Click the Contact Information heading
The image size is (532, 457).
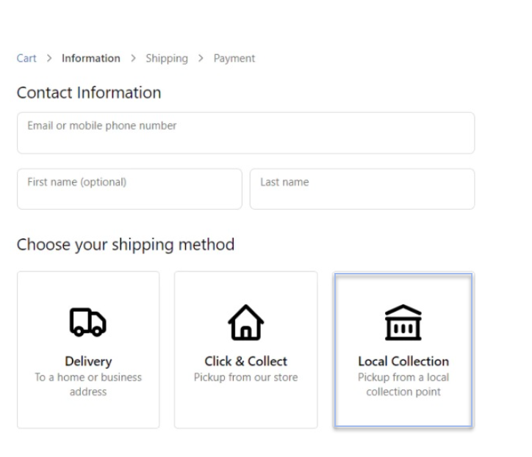coord(89,93)
